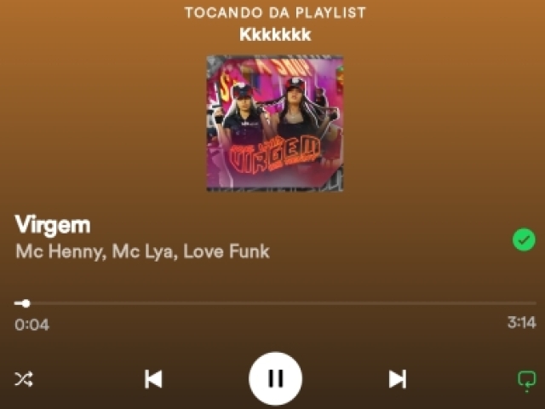Seek to the midpoint of the progress bar
The image size is (545, 409).
pyautogui.click(x=275, y=303)
